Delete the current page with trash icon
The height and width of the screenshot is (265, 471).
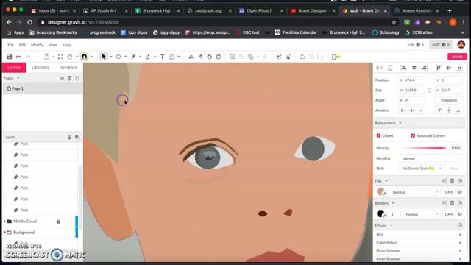69,78
